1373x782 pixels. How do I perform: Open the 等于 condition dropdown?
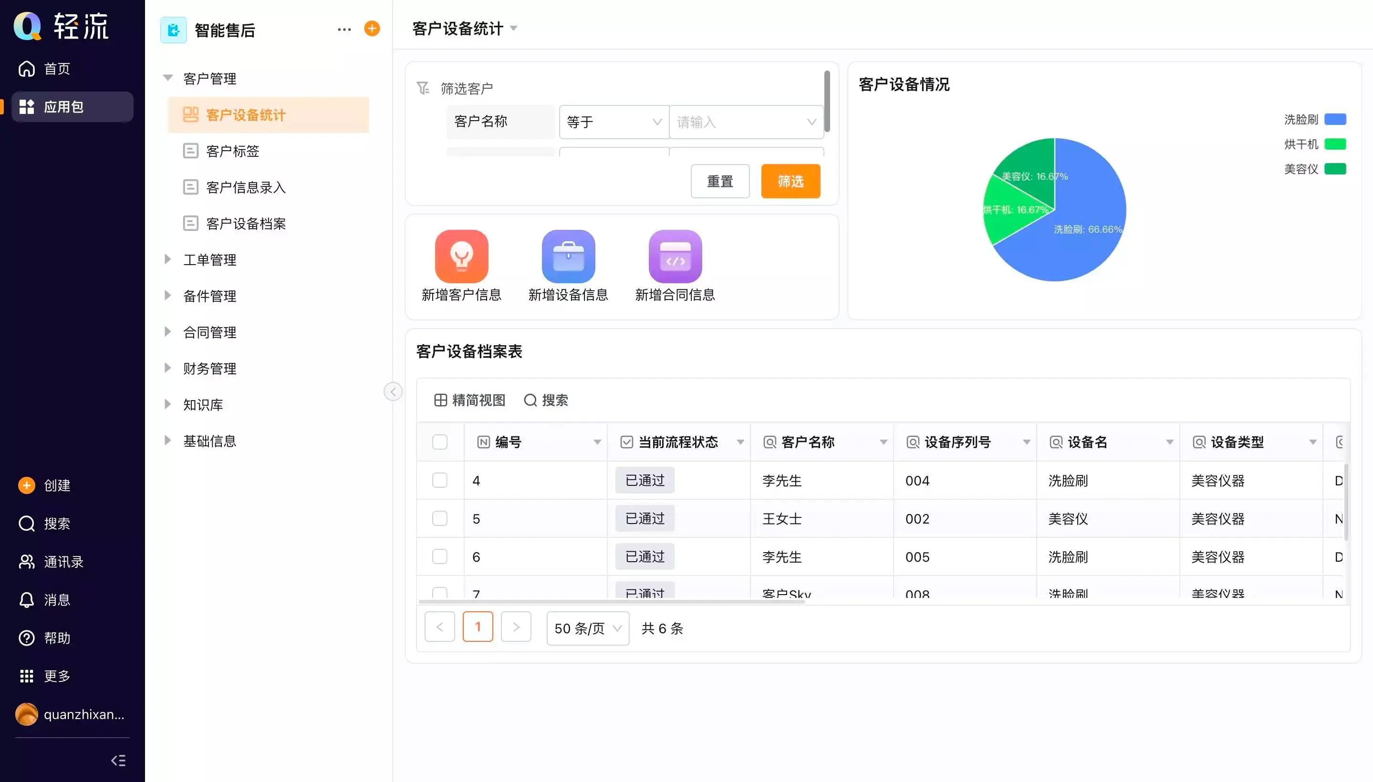tap(613, 122)
